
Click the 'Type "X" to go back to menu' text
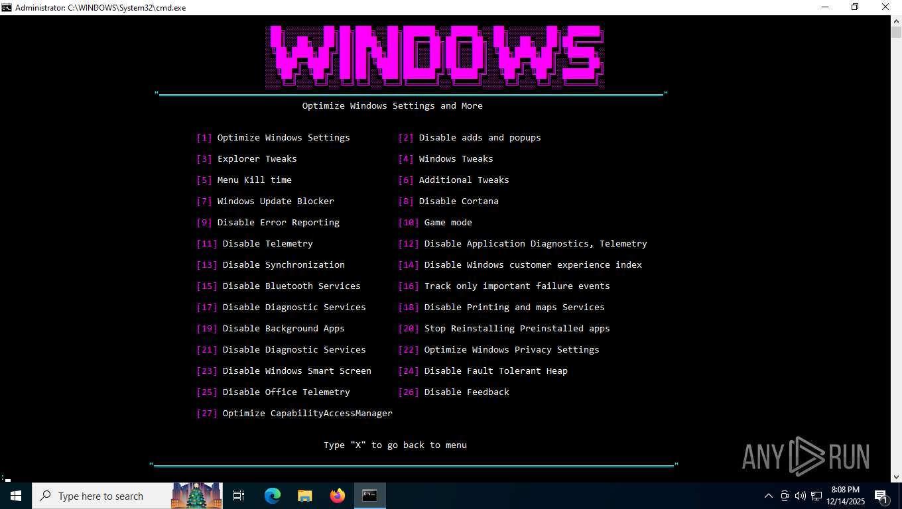click(x=395, y=445)
